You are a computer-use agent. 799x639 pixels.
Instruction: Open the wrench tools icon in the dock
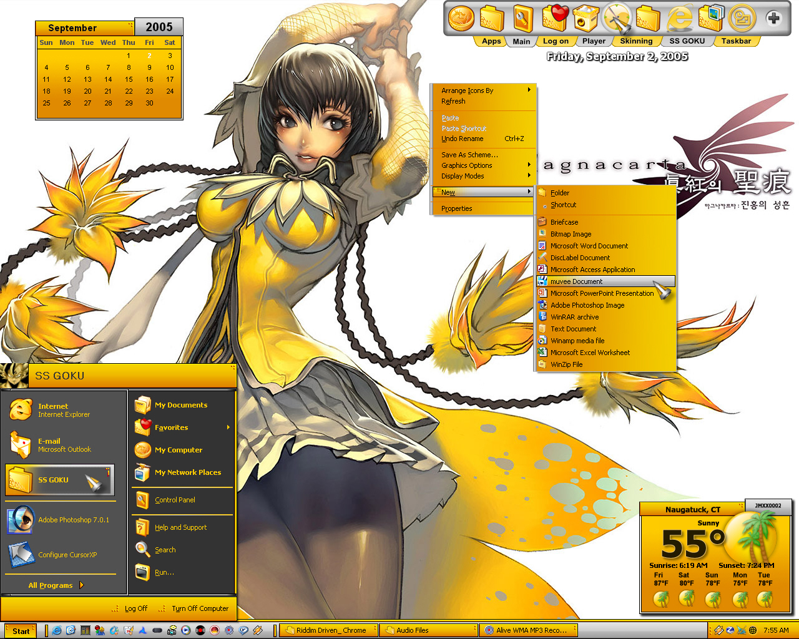click(x=523, y=18)
